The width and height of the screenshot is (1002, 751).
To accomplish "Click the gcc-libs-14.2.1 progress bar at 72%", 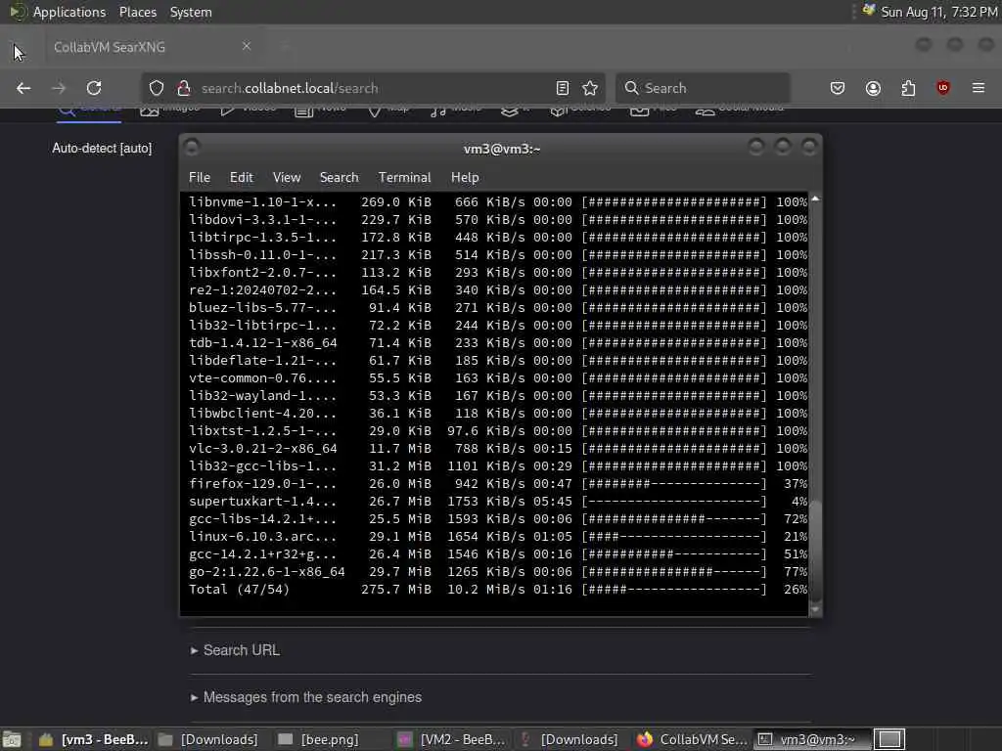I will tap(674, 518).
